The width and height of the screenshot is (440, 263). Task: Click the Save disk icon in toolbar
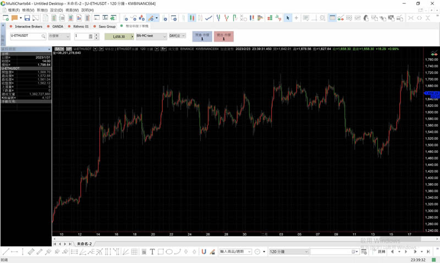27,18
